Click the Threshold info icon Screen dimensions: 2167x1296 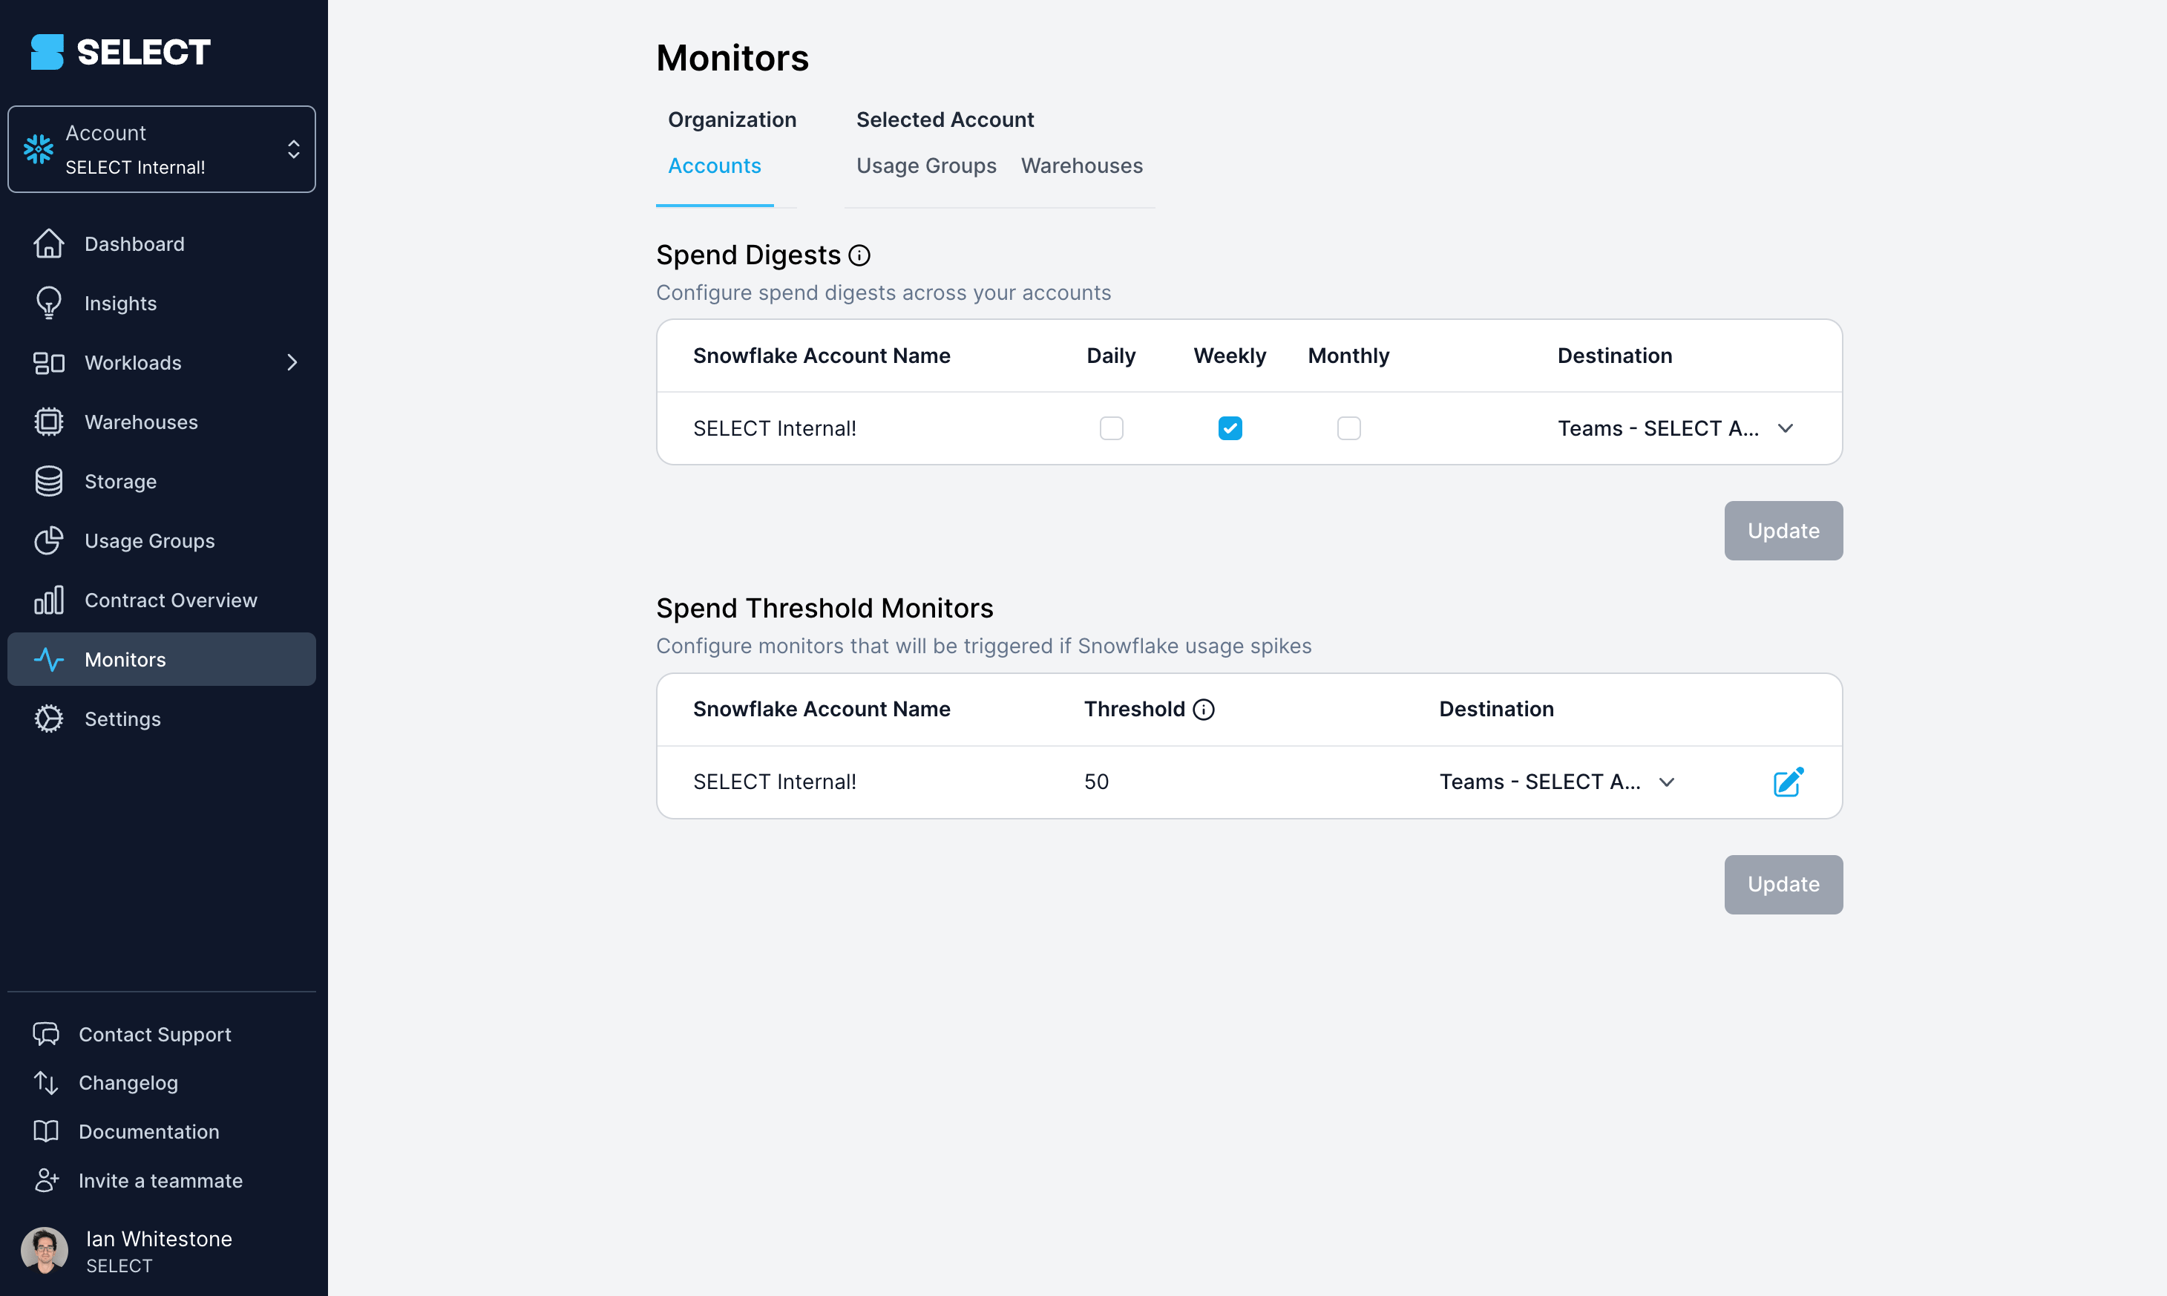tap(1203, 709)
